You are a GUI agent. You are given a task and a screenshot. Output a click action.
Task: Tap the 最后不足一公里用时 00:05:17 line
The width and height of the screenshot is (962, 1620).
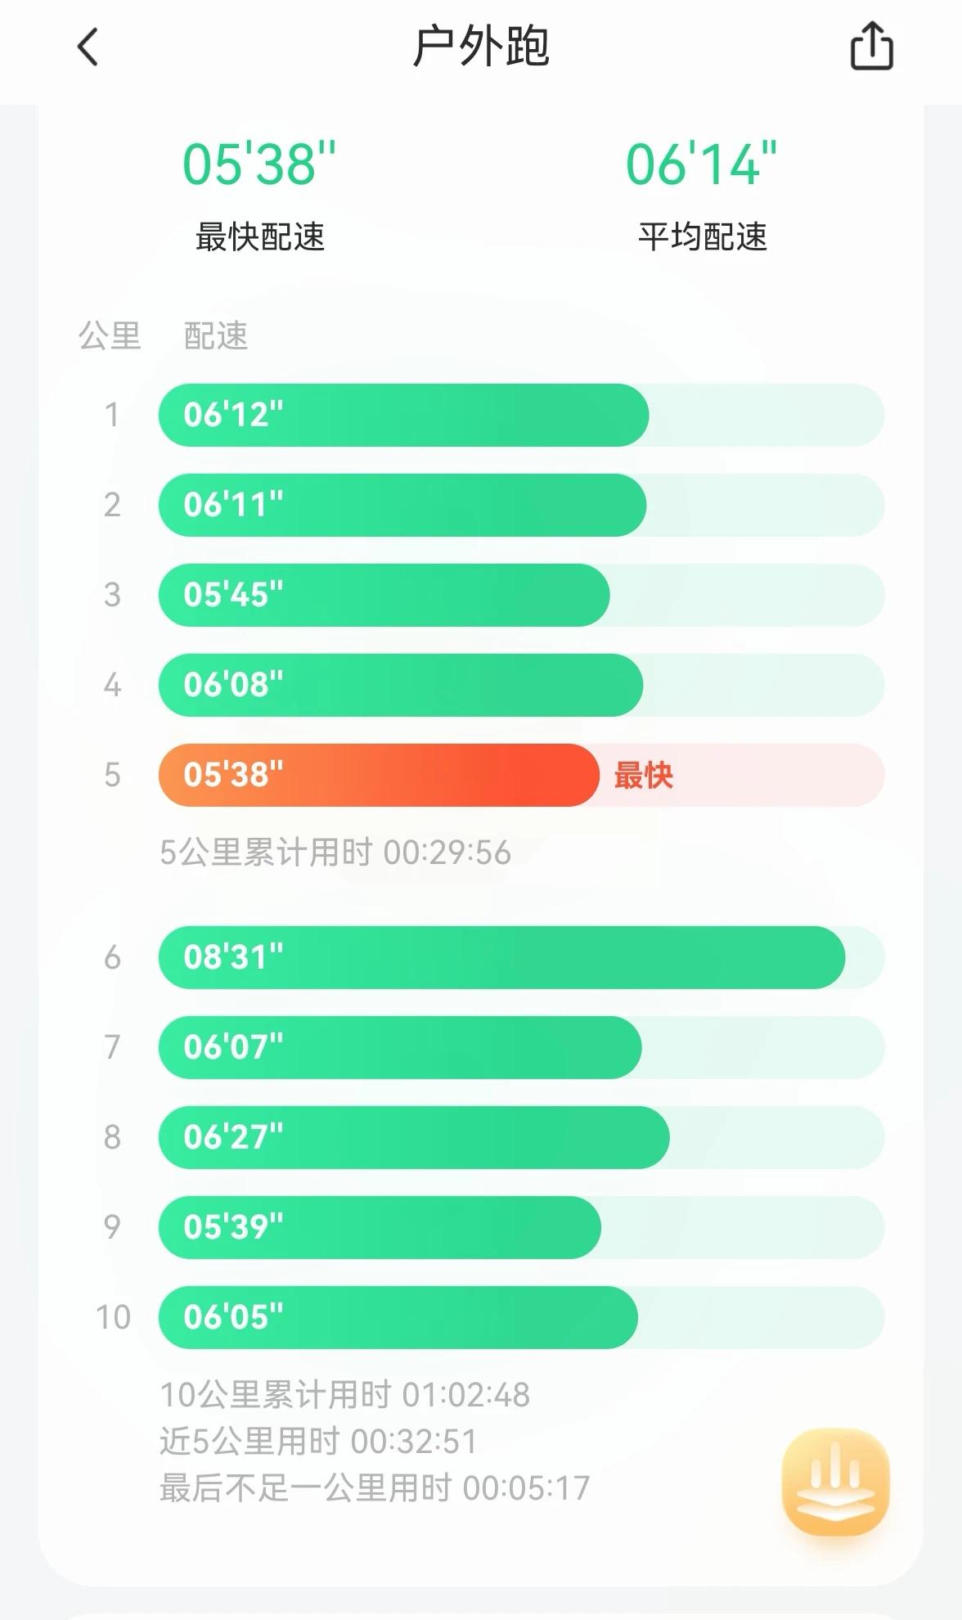pos(375,1487)
